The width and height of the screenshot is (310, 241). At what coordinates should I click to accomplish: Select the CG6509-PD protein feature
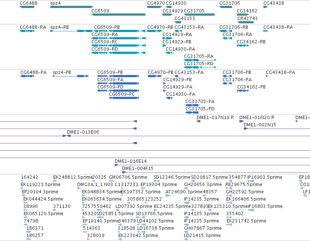[118, 91]
